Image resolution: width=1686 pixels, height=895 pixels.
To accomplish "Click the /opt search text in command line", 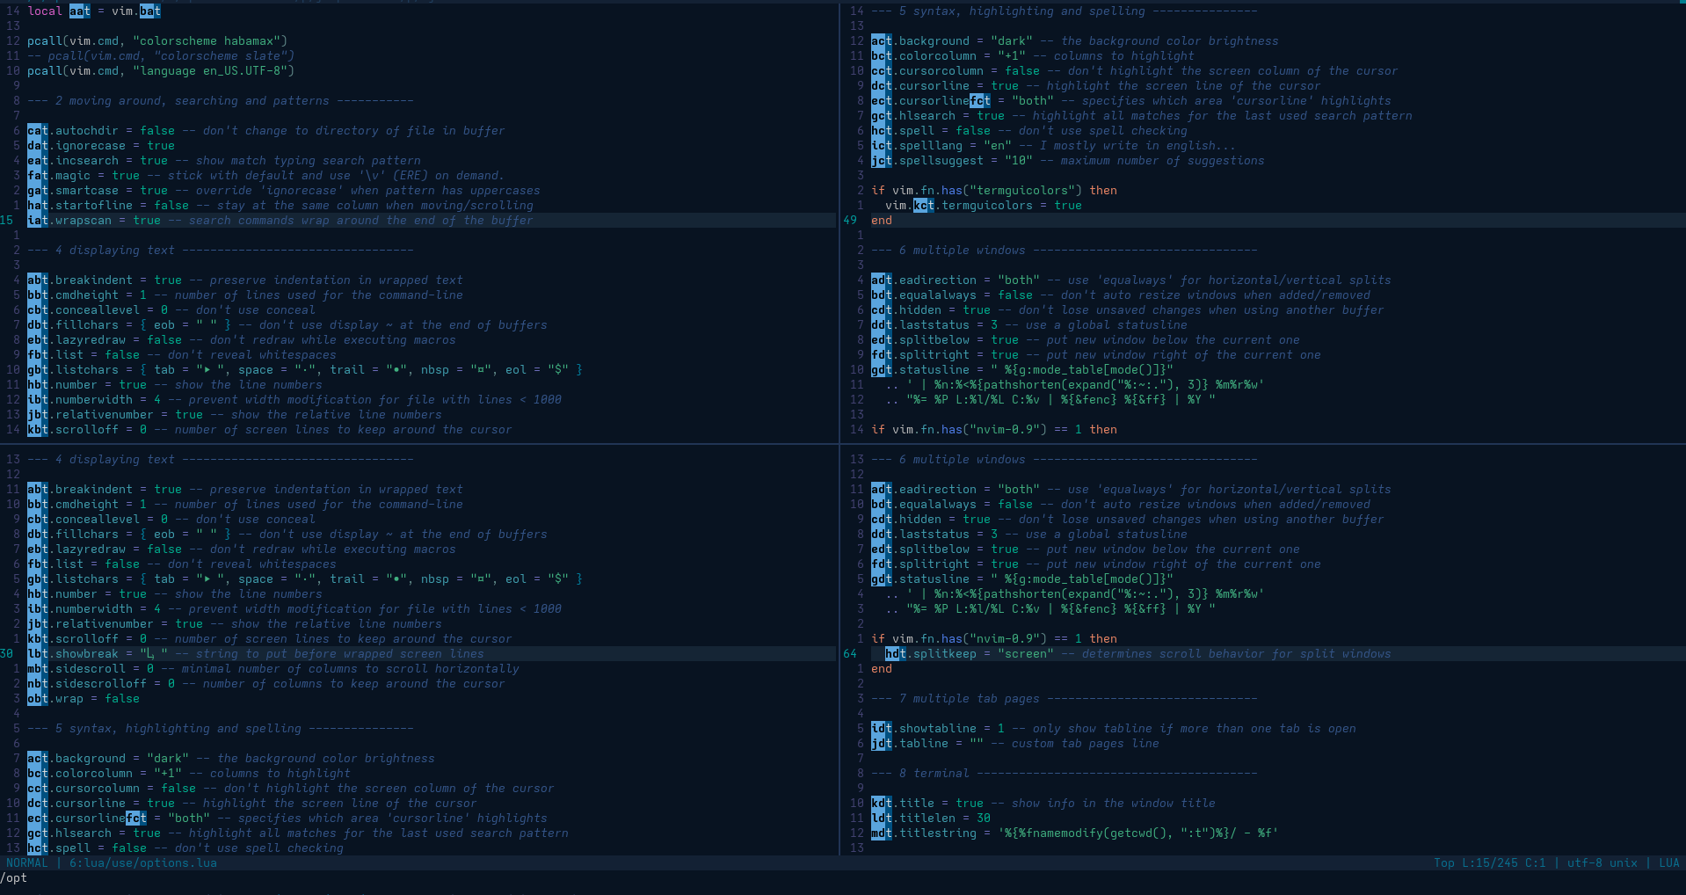I will point(15,877).
